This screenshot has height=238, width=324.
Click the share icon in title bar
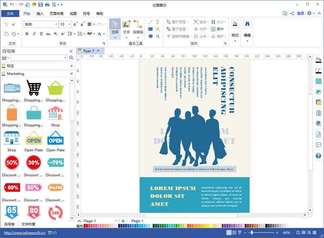coord(292,13)
